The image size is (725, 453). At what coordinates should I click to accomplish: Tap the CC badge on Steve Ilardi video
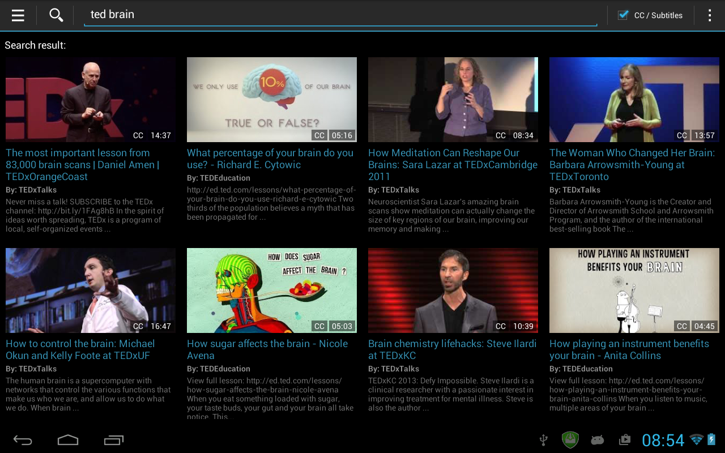pyautogui.click(x=501, y=326)
